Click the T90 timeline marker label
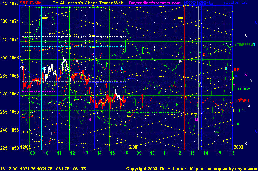 (124, 18)
